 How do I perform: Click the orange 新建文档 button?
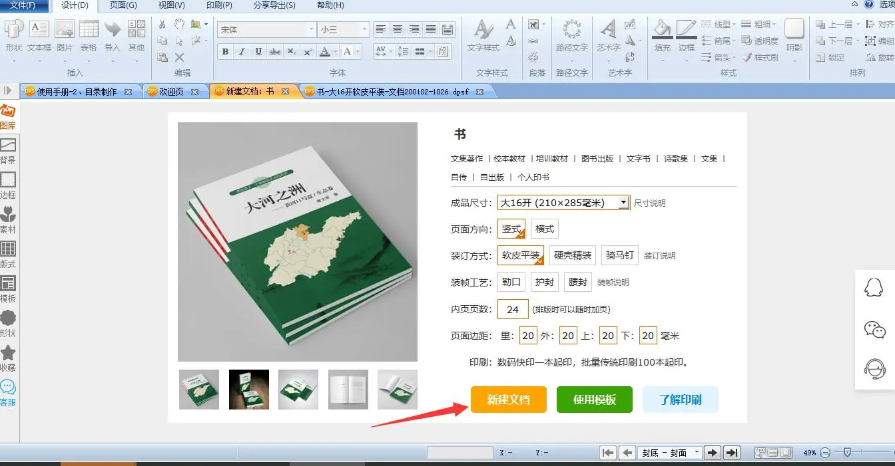tap(508, 400)
